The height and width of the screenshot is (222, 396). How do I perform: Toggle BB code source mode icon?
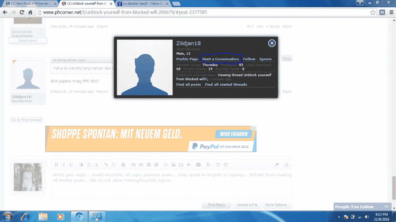[287, 165]
